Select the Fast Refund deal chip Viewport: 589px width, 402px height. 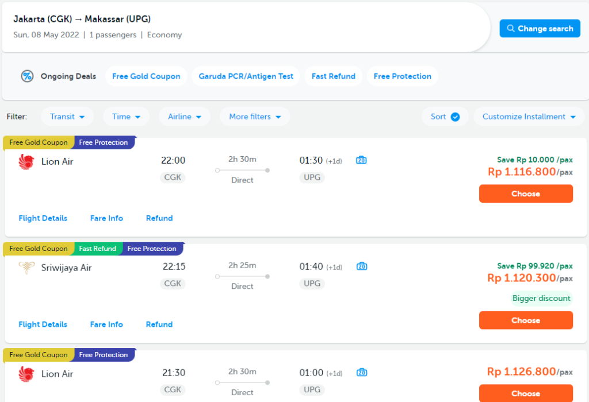pyautogui.click(x=333, y=76)
